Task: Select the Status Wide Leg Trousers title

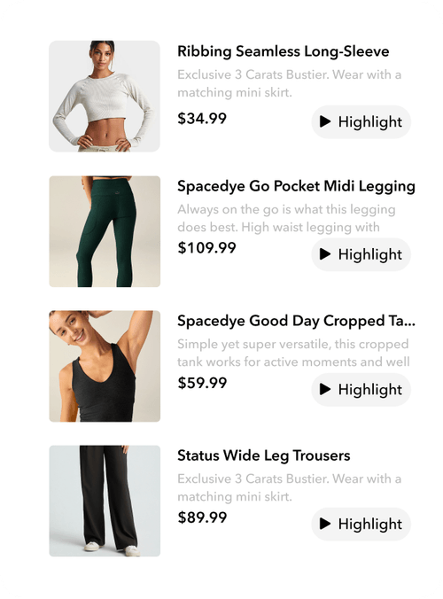Action: click(264, 455)
